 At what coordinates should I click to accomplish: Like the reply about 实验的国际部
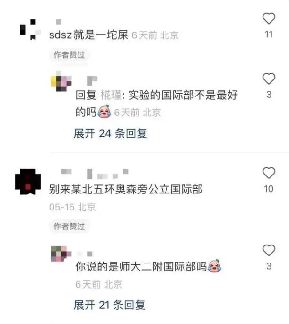tap(269, 79)
